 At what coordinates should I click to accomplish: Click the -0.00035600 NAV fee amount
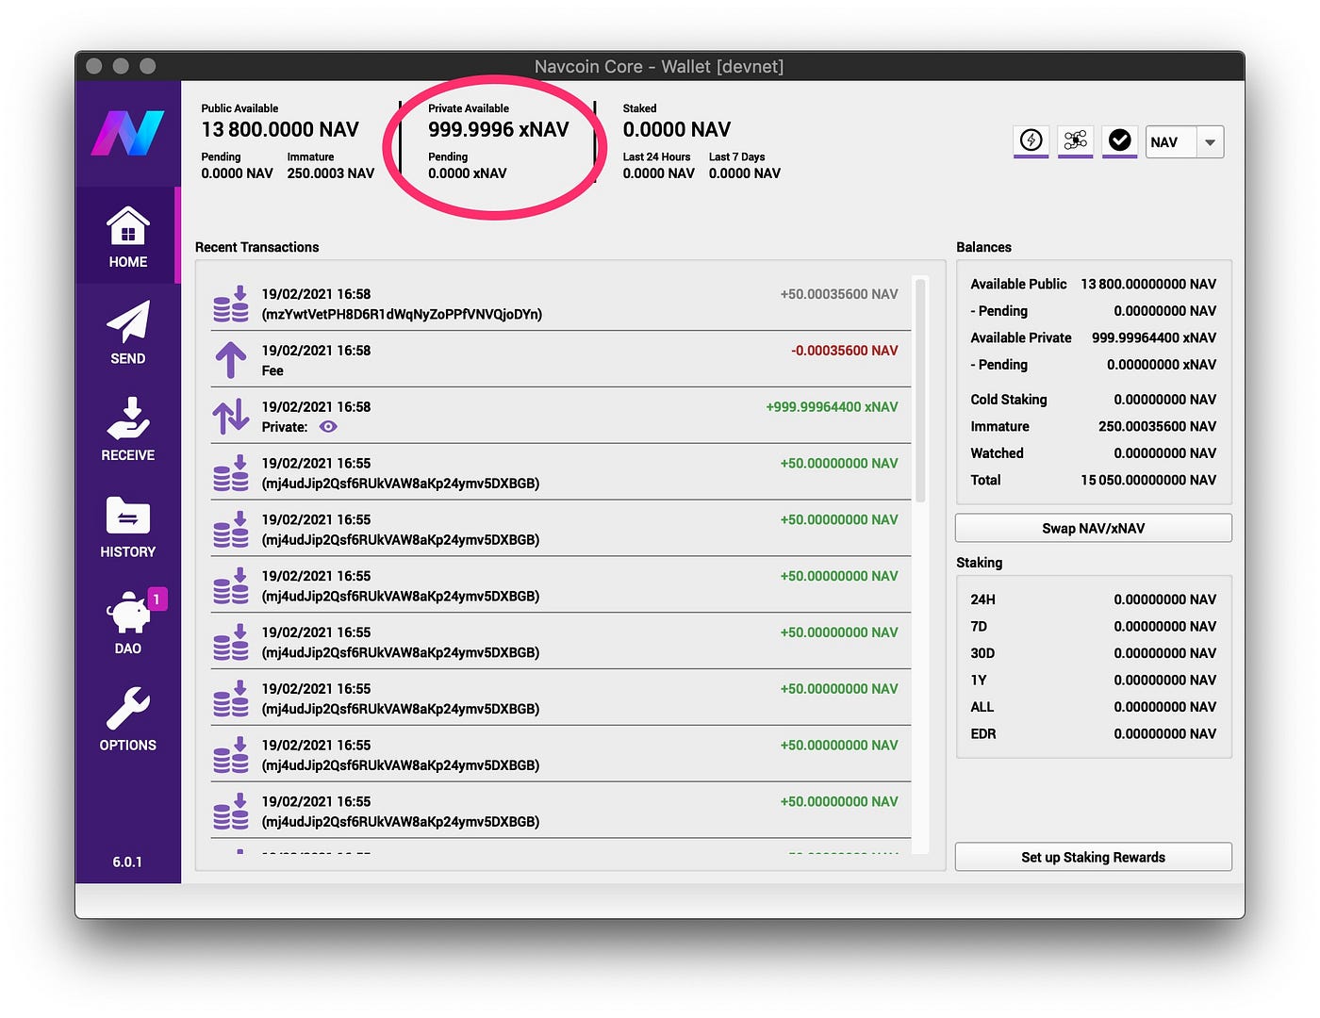(845, 351)
